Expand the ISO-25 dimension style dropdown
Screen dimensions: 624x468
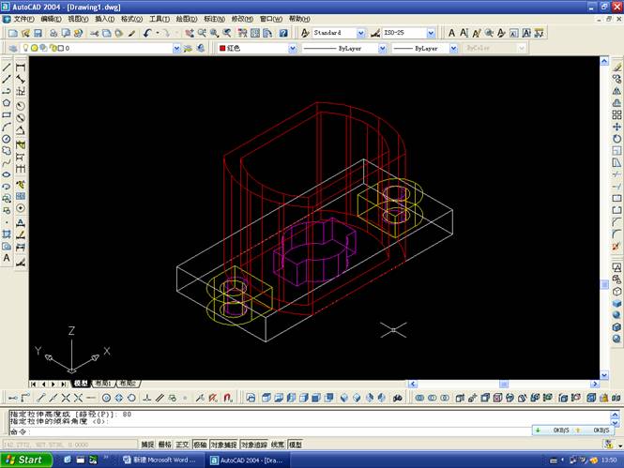431,33
